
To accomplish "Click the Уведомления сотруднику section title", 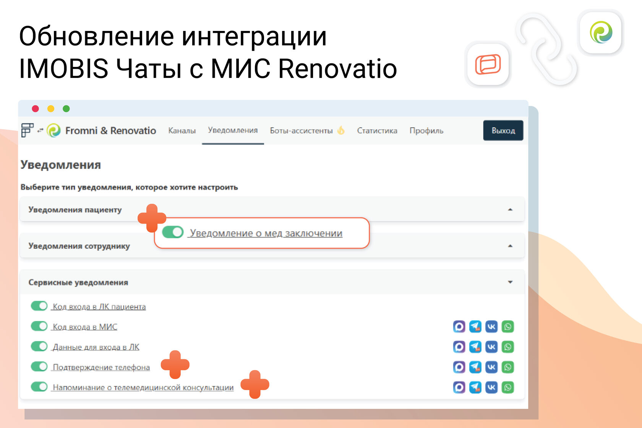I will click(x=79, y=246).
